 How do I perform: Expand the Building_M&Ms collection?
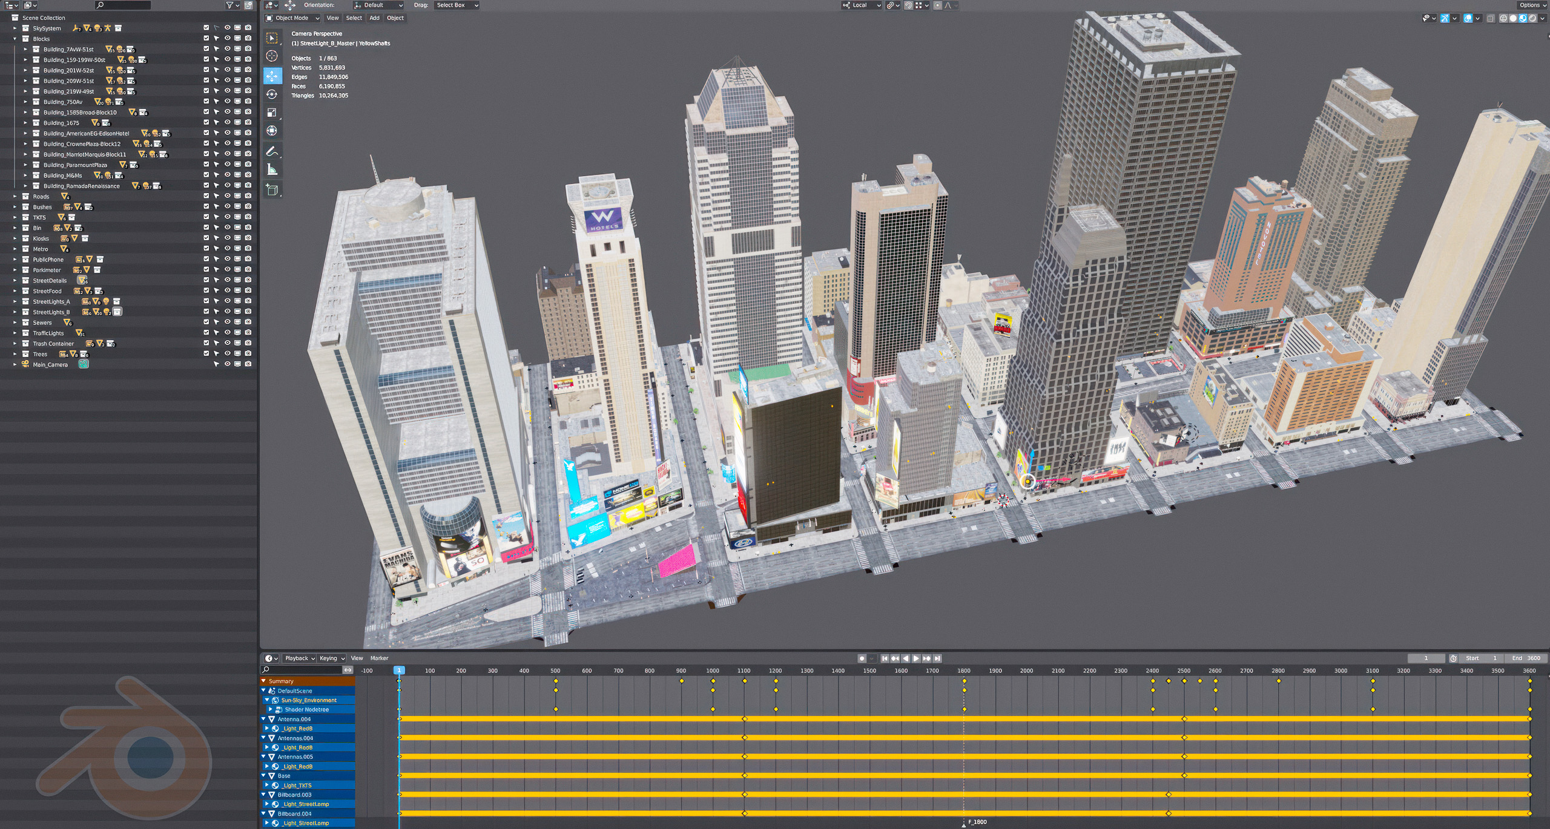point(25,175)
